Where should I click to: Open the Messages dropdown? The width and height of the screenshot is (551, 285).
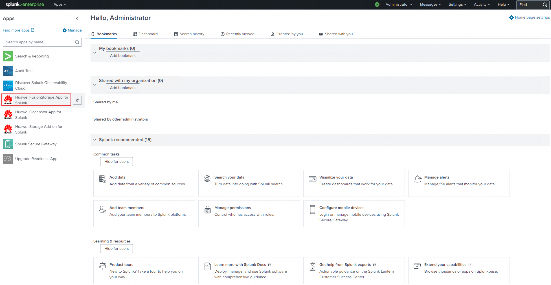pyautogui.click(x=430, y=5)
